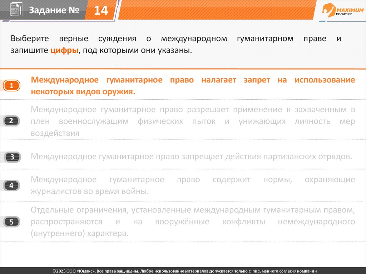Click statement about физических пыток военнослужащим
Screen dimensions: 366x274
pos(193,121)
